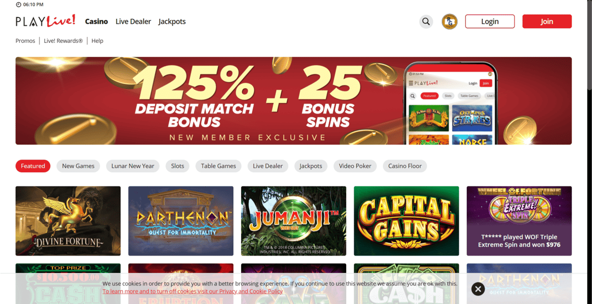Screen dimensions: 592x304
Task: Open Jackpots in top navigation
Action: 172,21
